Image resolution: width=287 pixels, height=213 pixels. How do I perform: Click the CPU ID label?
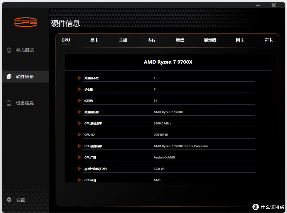tap(89, 135)
